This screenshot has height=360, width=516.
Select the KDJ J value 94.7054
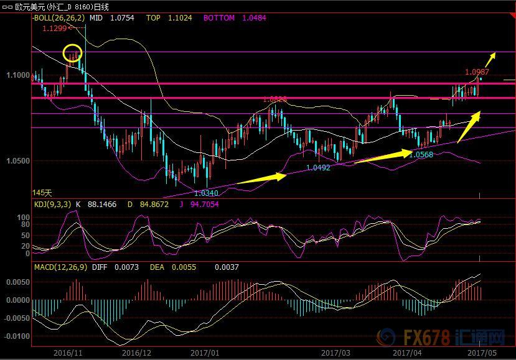(204, 204)
